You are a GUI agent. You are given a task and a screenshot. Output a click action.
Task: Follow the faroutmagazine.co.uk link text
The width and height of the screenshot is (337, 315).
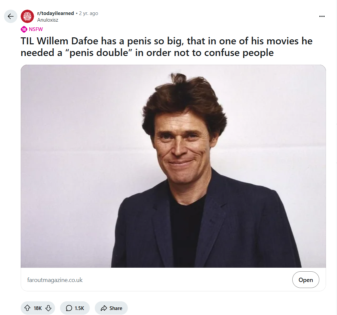tap(55, 280)
